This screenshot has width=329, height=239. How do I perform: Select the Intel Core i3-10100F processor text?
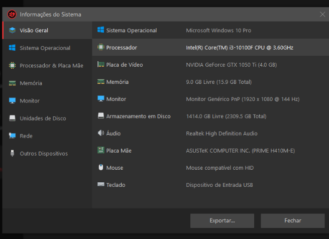pos(240,48)
